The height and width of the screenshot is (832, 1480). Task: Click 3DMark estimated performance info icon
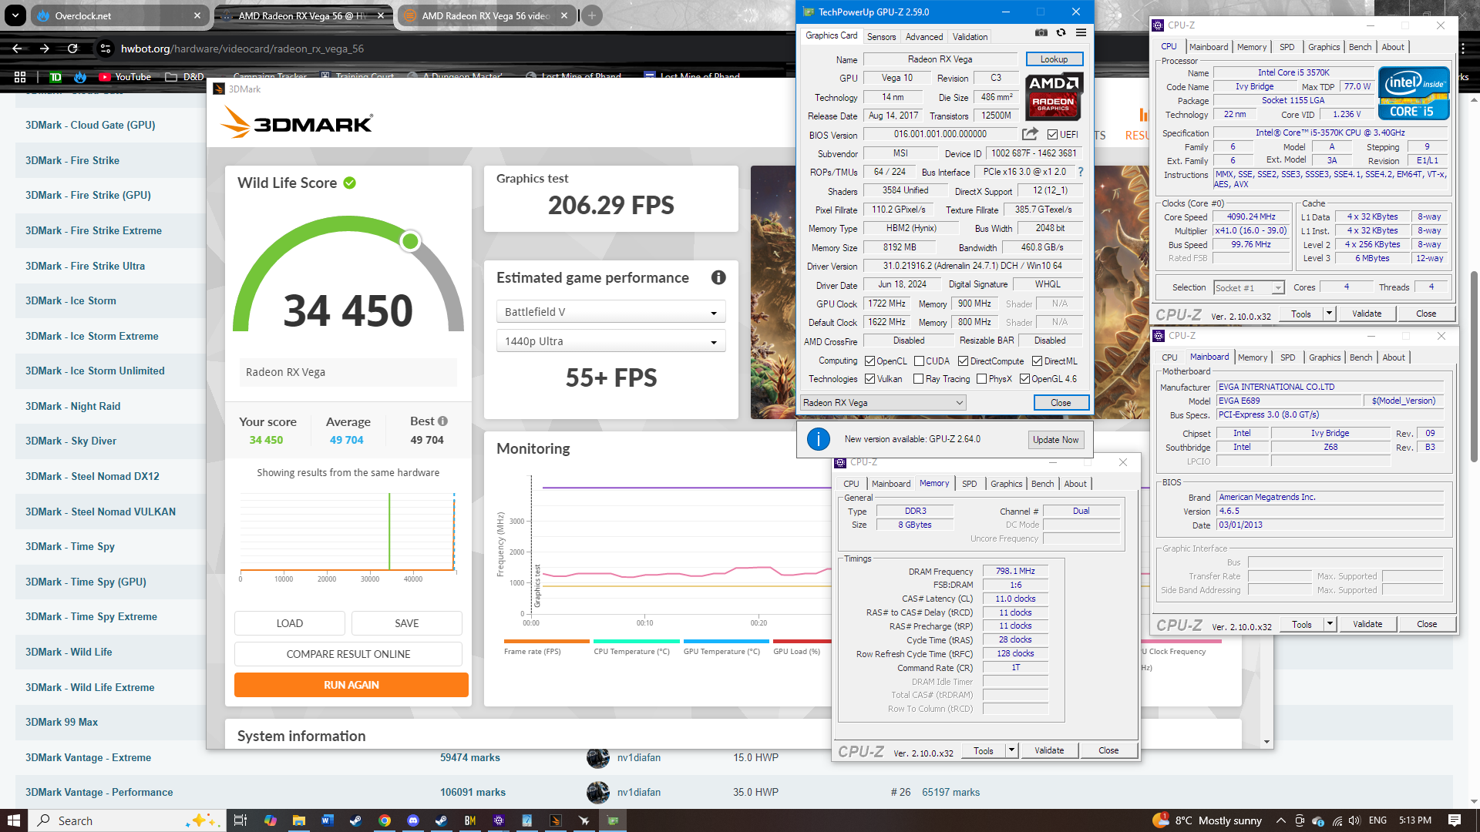click(x=718, y=277)
